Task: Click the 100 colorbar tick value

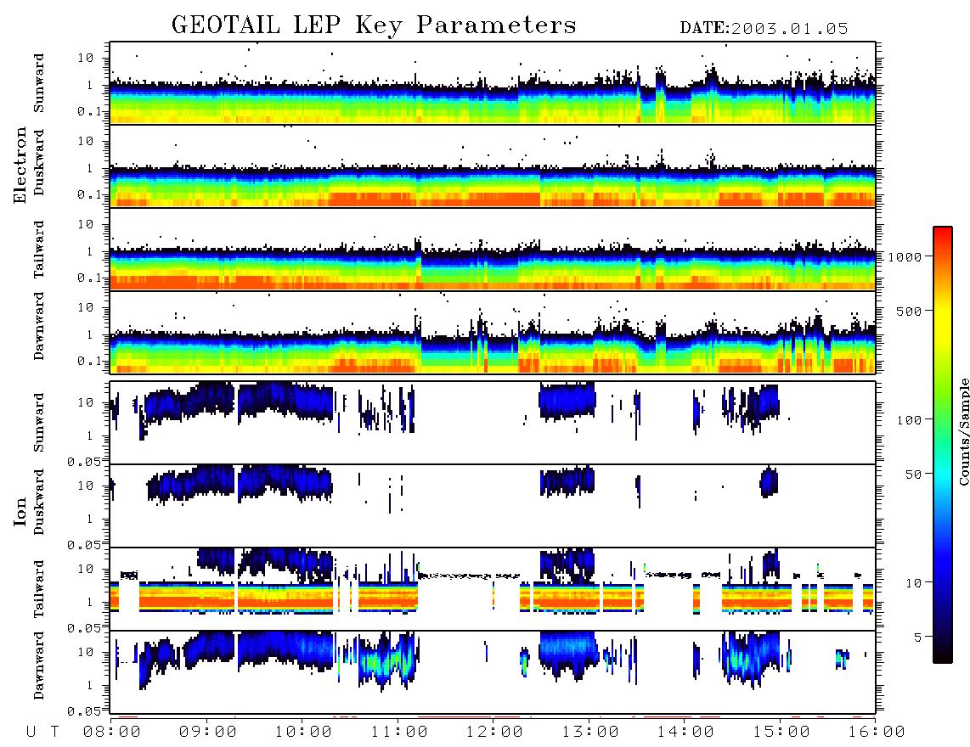Action: (910, 420)
